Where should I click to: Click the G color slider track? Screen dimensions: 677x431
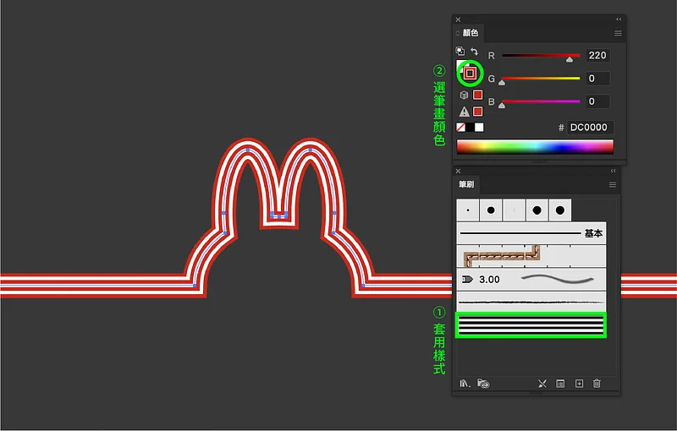(541, 78)
